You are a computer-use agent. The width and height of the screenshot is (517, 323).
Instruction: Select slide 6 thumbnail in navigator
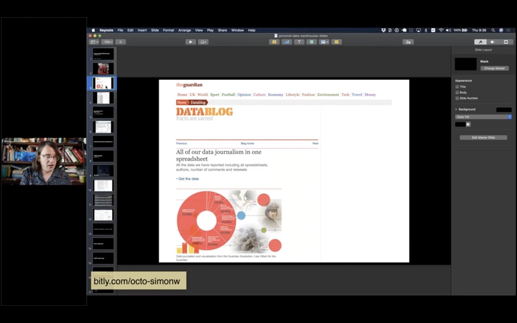103,127
